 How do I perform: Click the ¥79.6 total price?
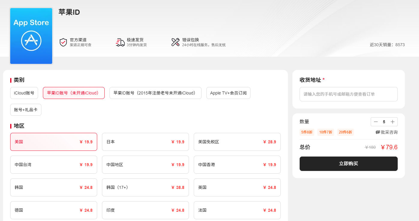389,147
